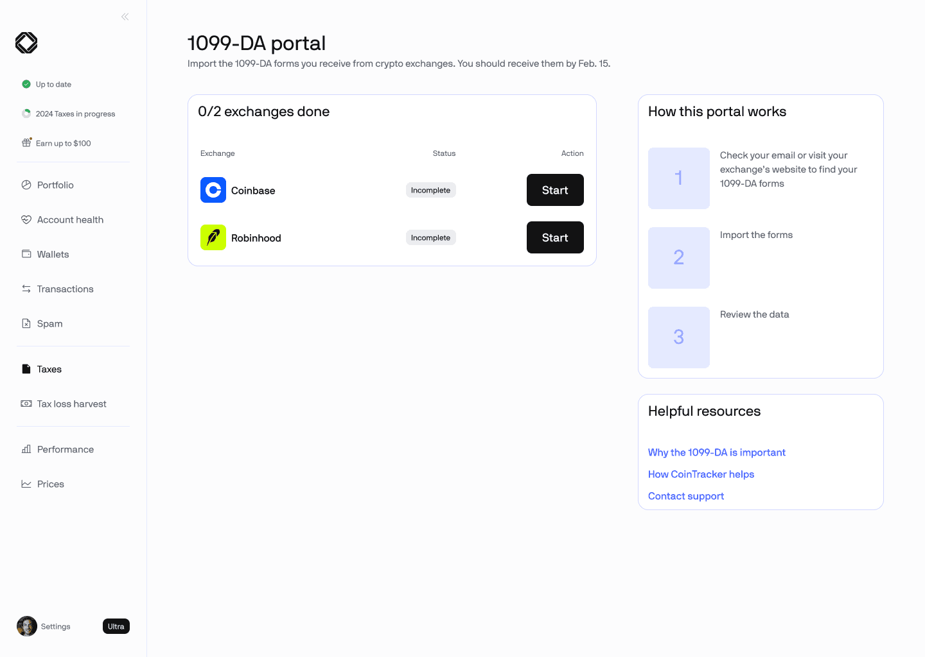Open the 2024 Taxes in progress indicator
925x657 pixels.
tap(69, 114)
